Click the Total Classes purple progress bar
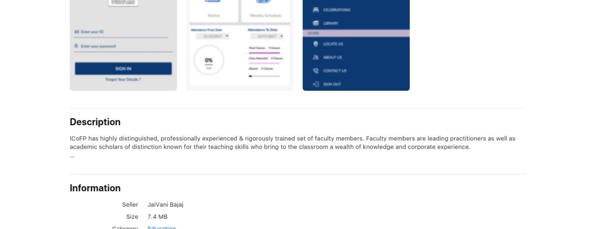The width and height of the screenshot is (596, 229). 264,53
